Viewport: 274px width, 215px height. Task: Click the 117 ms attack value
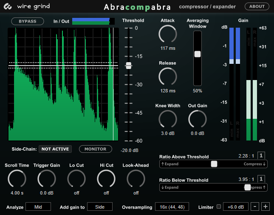(x=168, y=48)
